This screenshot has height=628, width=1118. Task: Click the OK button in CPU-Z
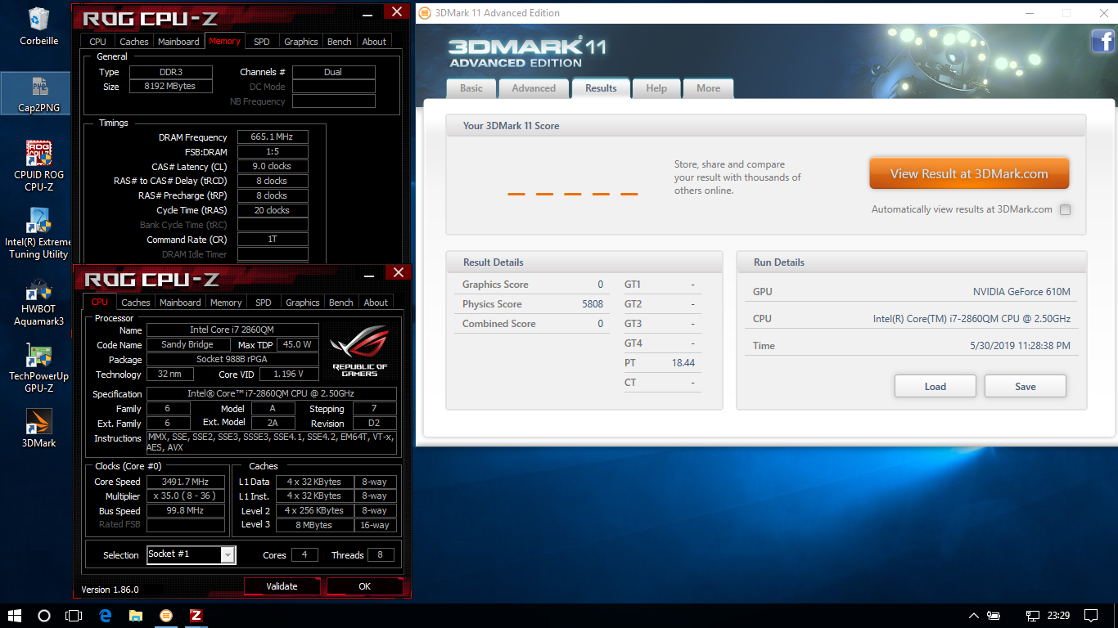(x=365, y=586)
